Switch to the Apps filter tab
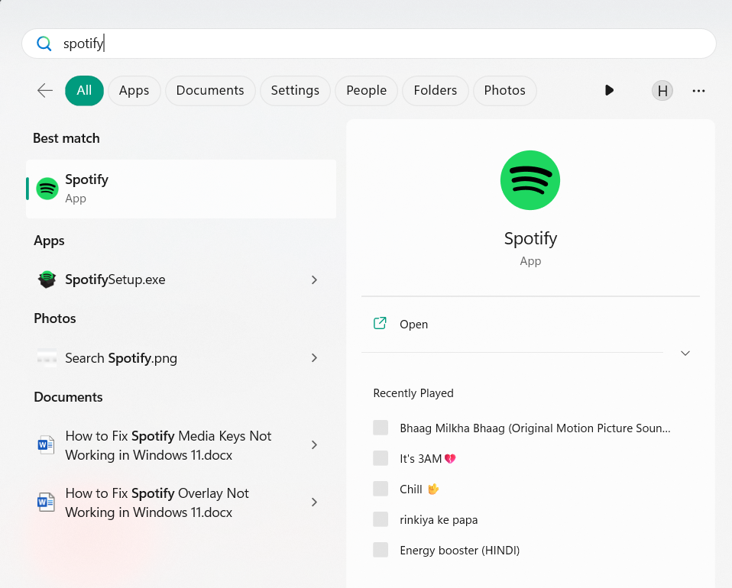The width and height of the screenshot is (732, 588). point(134,91)
